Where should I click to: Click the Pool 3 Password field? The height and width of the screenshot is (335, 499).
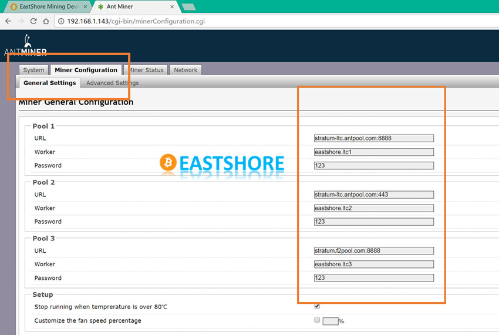(x=373, y=278)
